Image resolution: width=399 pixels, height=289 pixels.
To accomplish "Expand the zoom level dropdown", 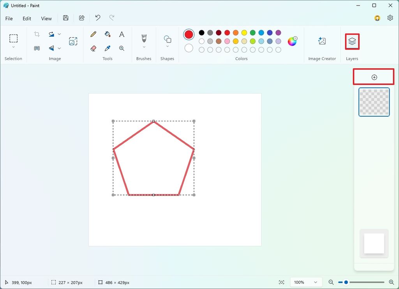I will tap(316, 282).
